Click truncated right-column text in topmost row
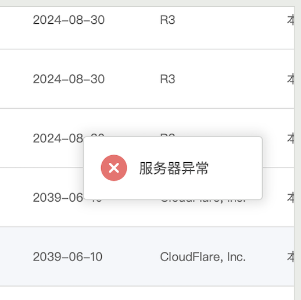The image size is (301, 300). tap(291, 20)
